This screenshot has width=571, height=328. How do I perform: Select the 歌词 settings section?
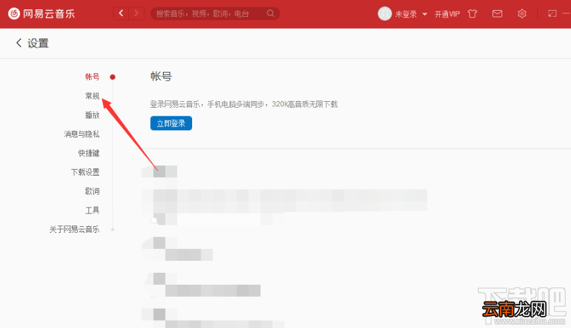point(92,192)
